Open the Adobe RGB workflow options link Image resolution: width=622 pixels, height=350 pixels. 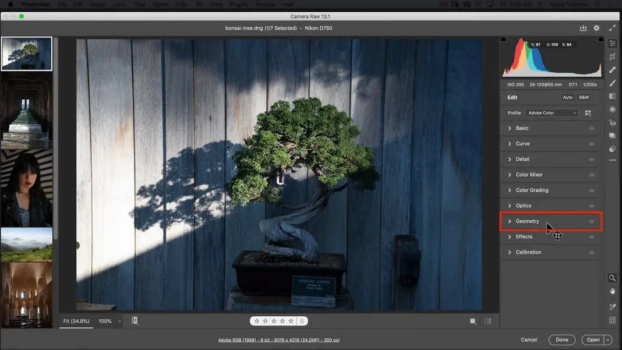(279, 340)
